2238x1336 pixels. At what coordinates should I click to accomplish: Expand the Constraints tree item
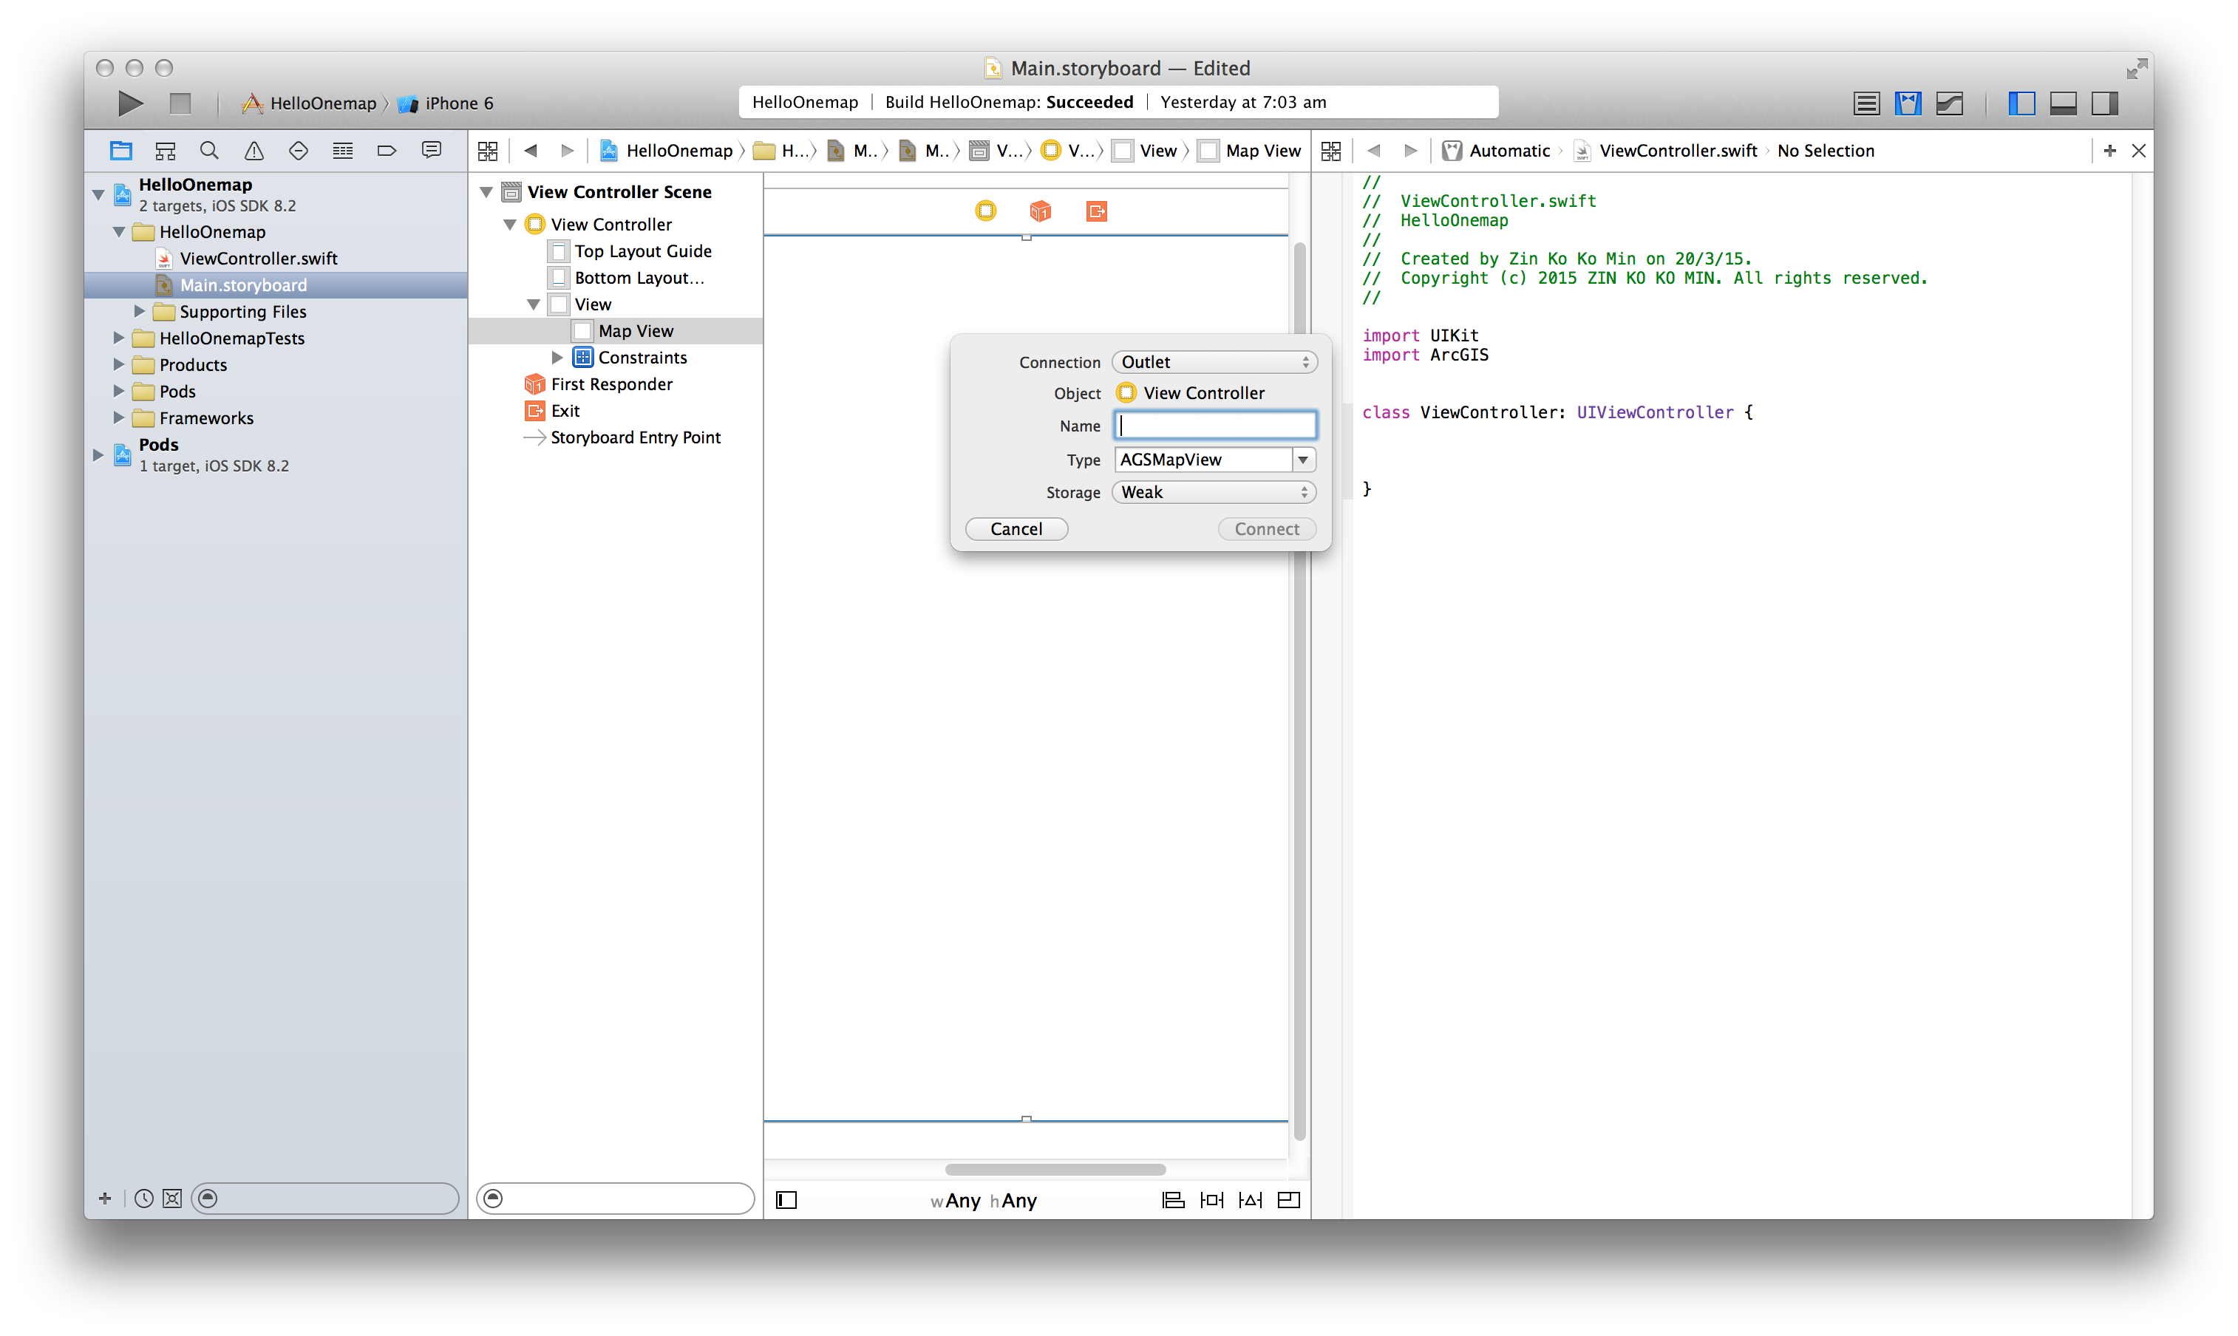[x=557, y=358]
